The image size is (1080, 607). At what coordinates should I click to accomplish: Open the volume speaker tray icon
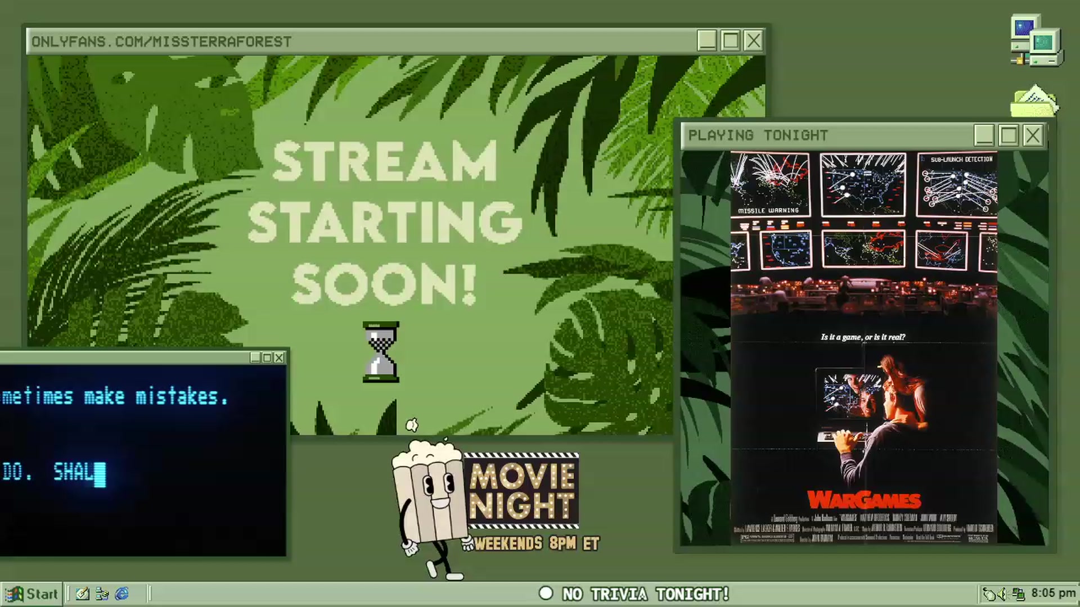[1003, 594]
